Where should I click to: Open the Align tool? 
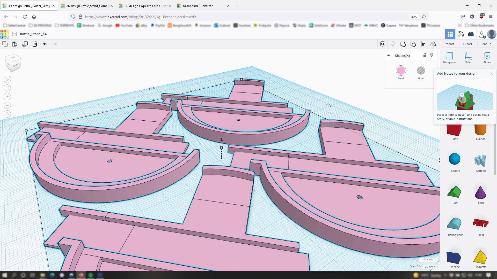[423, 44]
